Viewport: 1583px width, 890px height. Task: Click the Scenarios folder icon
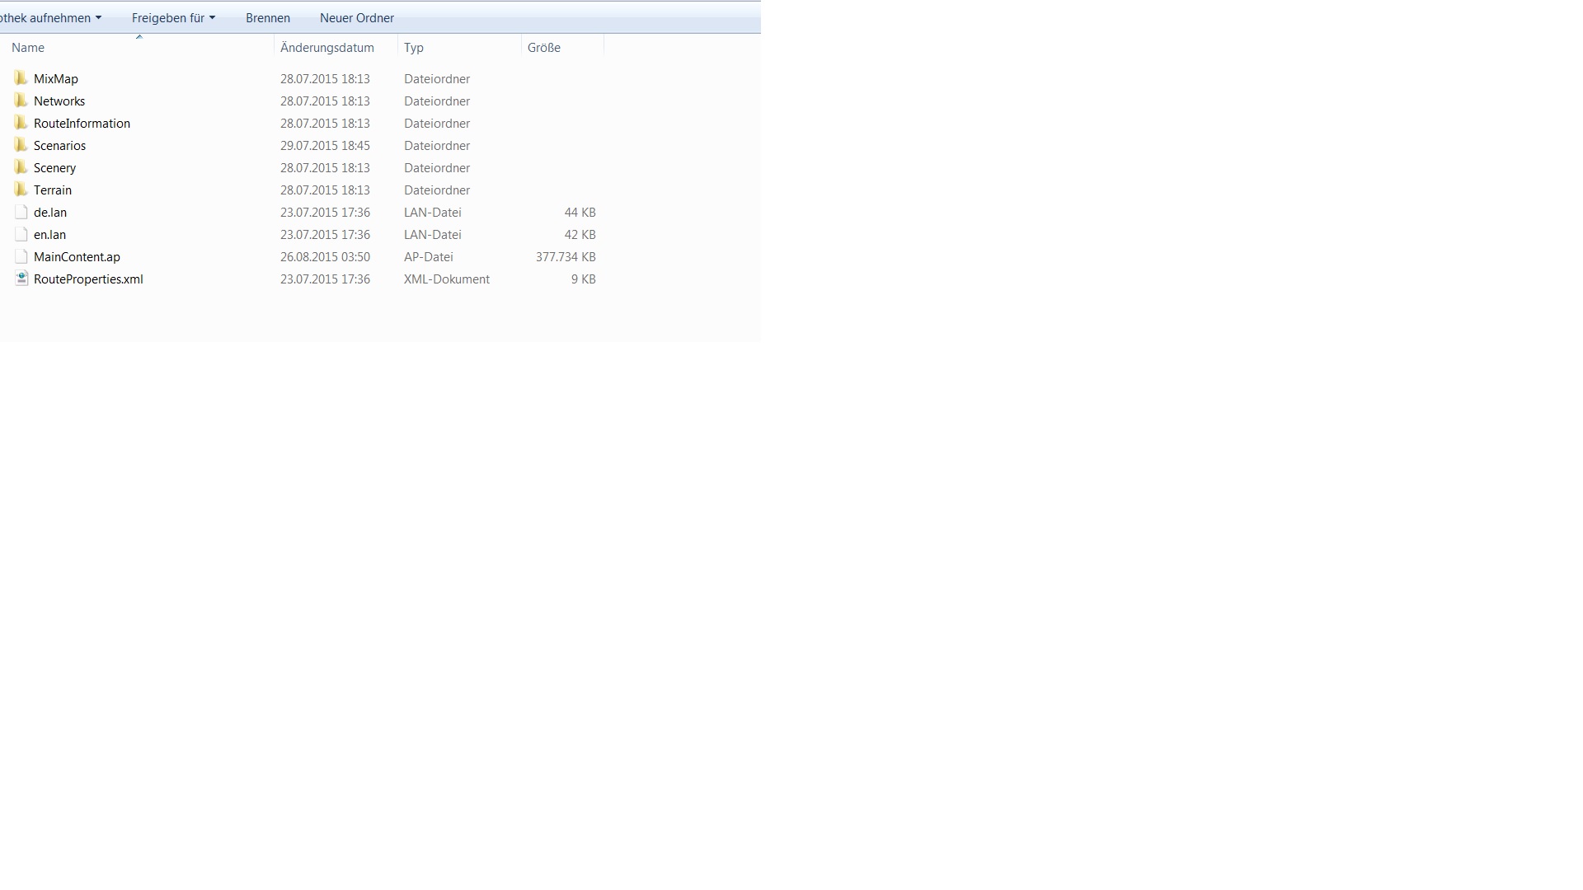tap(21, 145)
